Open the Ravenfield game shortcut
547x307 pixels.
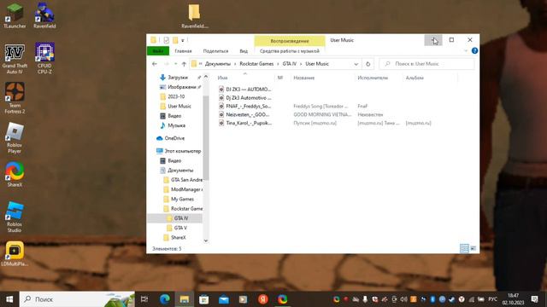click(44, 15)
